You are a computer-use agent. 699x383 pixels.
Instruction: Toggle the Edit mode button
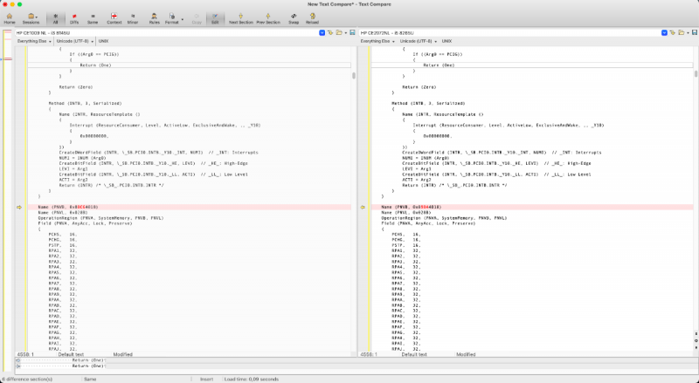click(x=215, y=17)
